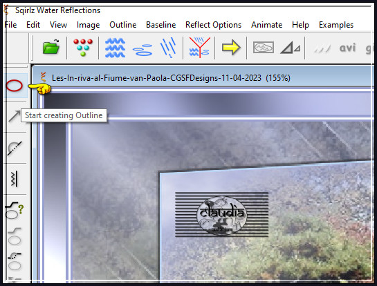The image size is (377, 286).
Task: Click the gray triangles resize icon
Action: [291, 47]
